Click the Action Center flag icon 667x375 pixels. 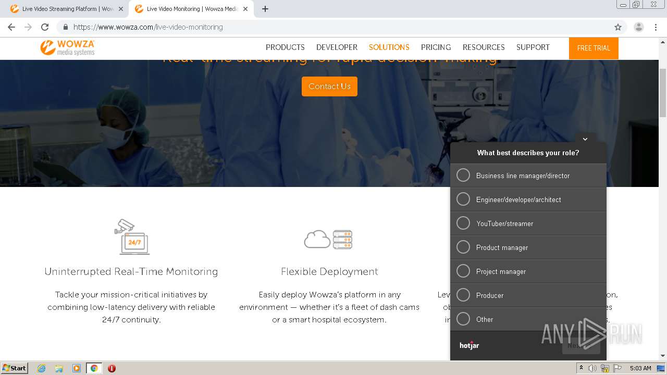pos(617,368)
